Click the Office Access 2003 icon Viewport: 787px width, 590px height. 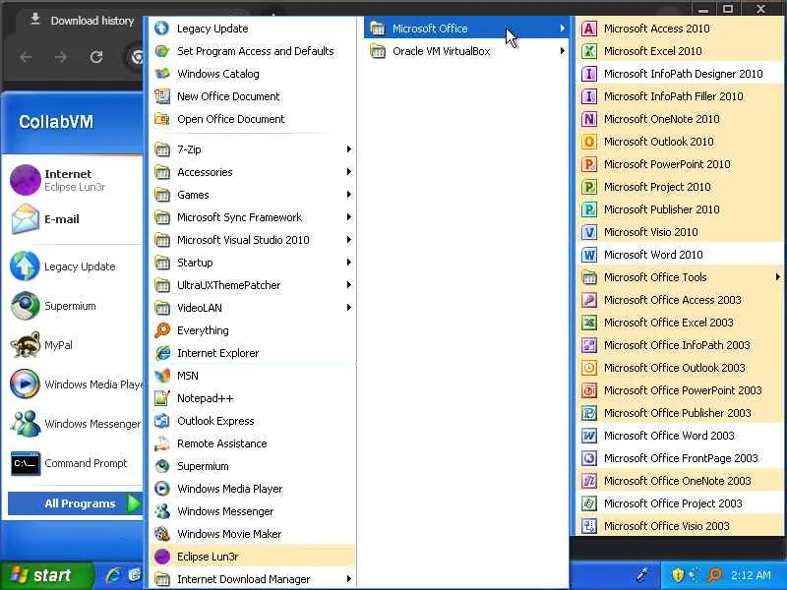click(x=588, y=300)
